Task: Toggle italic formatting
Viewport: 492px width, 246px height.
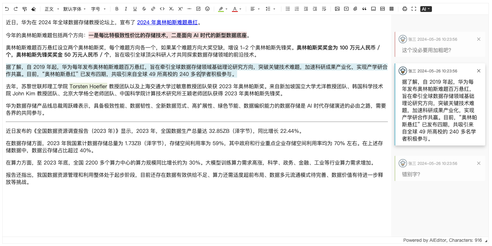Action: [126, 9]
